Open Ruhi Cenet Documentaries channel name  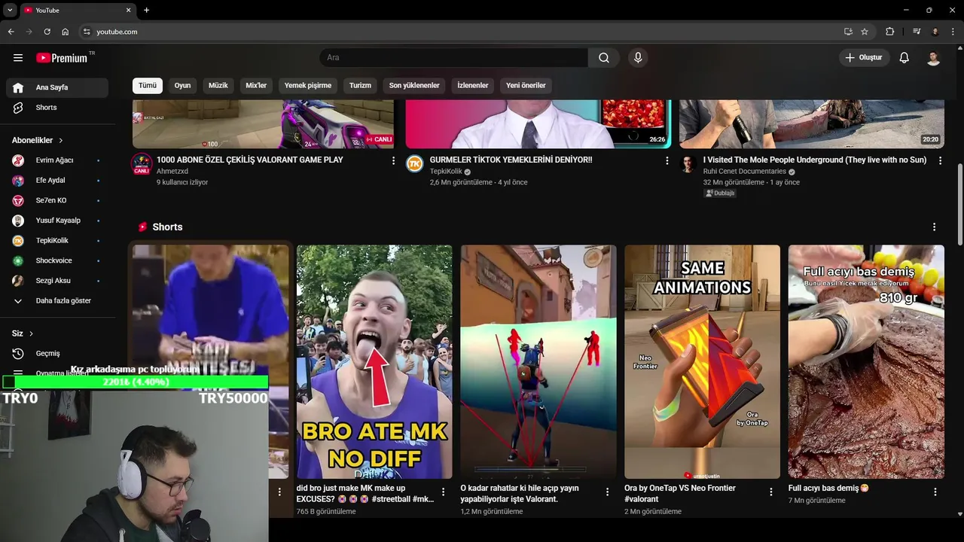(744, 172)
